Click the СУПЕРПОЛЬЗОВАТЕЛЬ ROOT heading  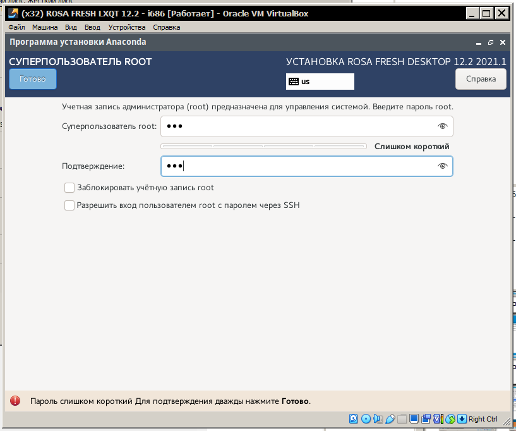pos(80,61)
